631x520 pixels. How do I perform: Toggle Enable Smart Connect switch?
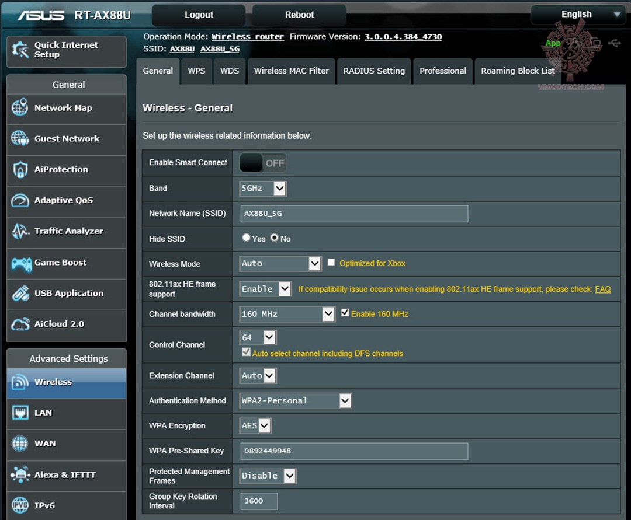(x=263, y=163)
